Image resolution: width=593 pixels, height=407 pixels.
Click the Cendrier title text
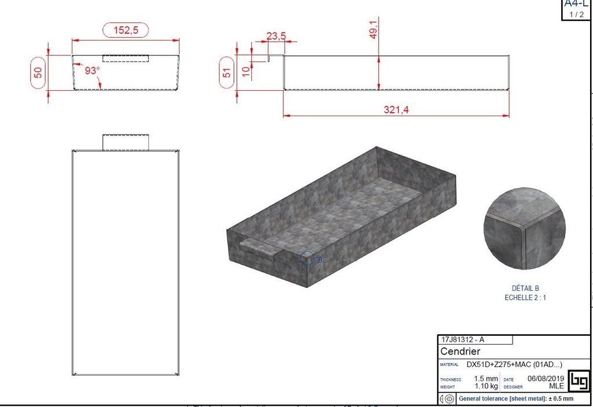point(460,351)
